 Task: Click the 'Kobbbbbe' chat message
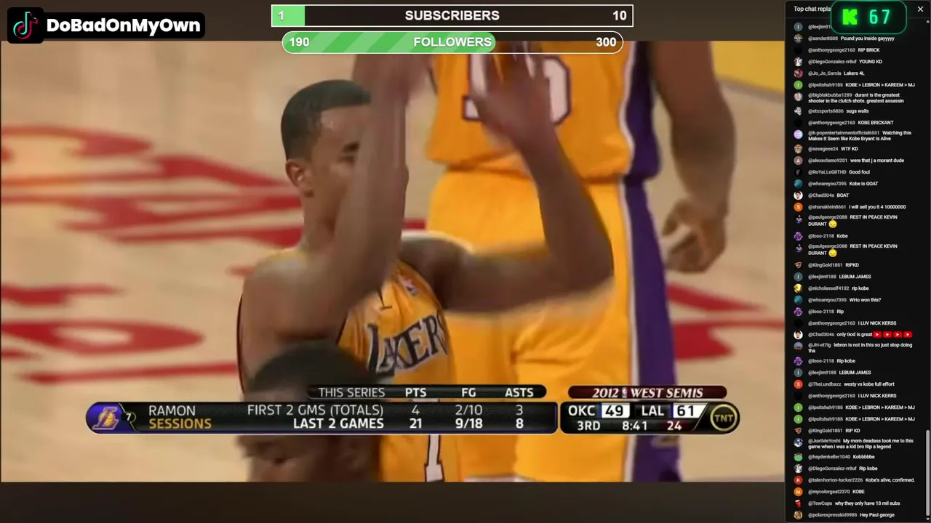864,457
